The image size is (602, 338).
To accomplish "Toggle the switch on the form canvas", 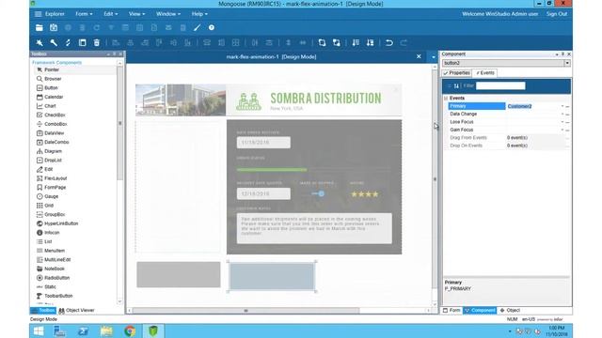I will 318,194.
